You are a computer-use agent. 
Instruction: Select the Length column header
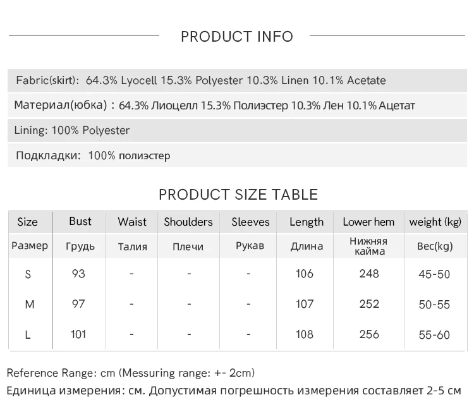[x=307, y=222]
